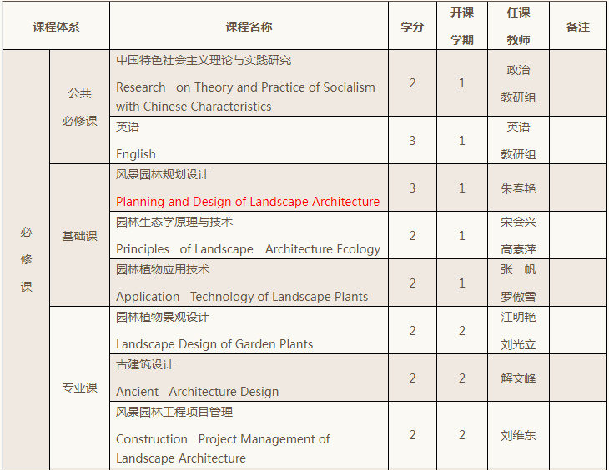609x470 pixels.
Task: Click teacher name 刘光立
Action: pyautogui.click(x=519, y=344)
